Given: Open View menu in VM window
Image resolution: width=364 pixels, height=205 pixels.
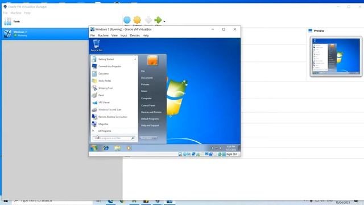Looking at the screenshot, I should click(x=114, y=35).
